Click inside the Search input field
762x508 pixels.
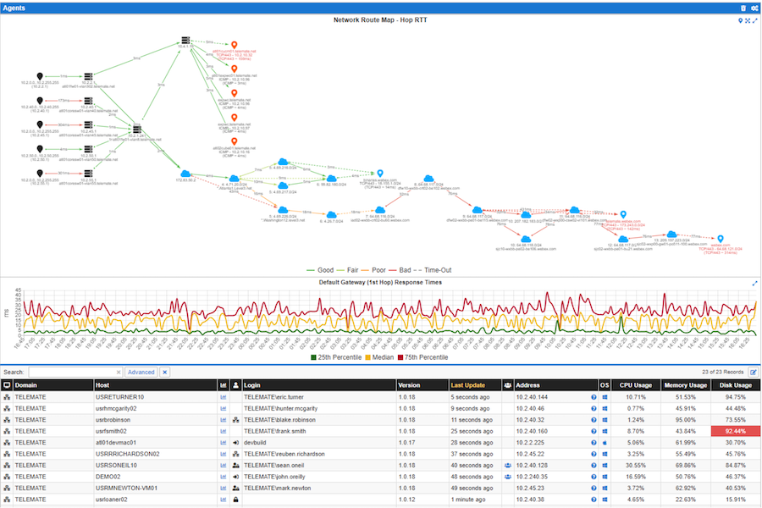(75, 373)
